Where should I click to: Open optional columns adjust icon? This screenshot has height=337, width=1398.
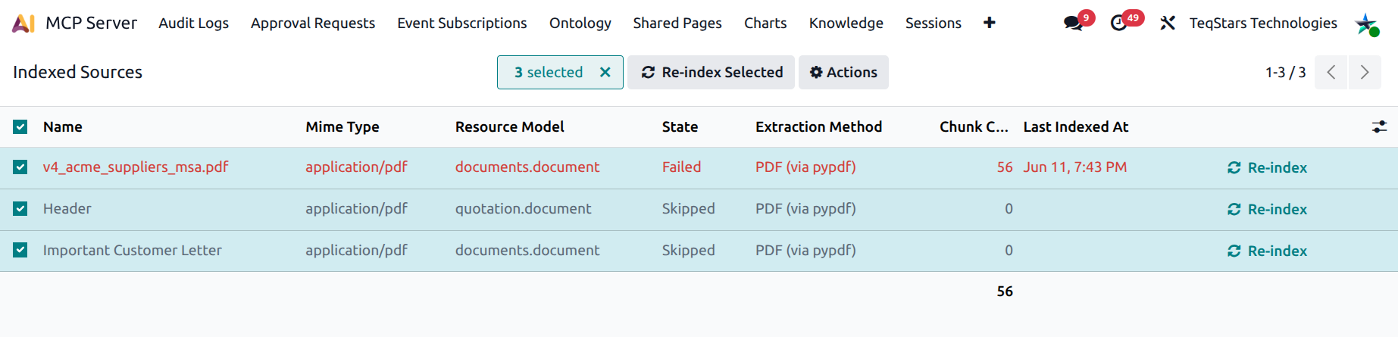pyautogui.click(x=1379, y=127)
